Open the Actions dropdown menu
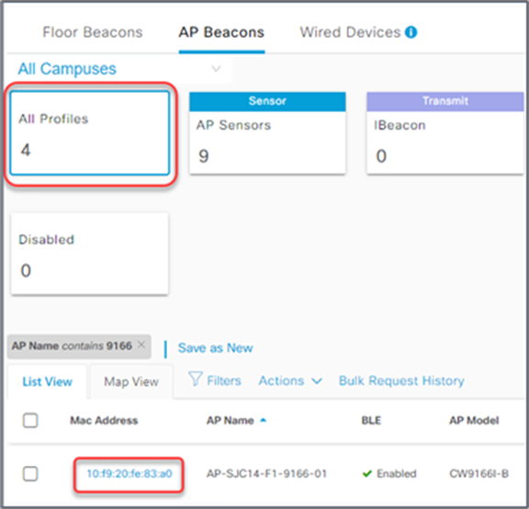 coord(290,381)
